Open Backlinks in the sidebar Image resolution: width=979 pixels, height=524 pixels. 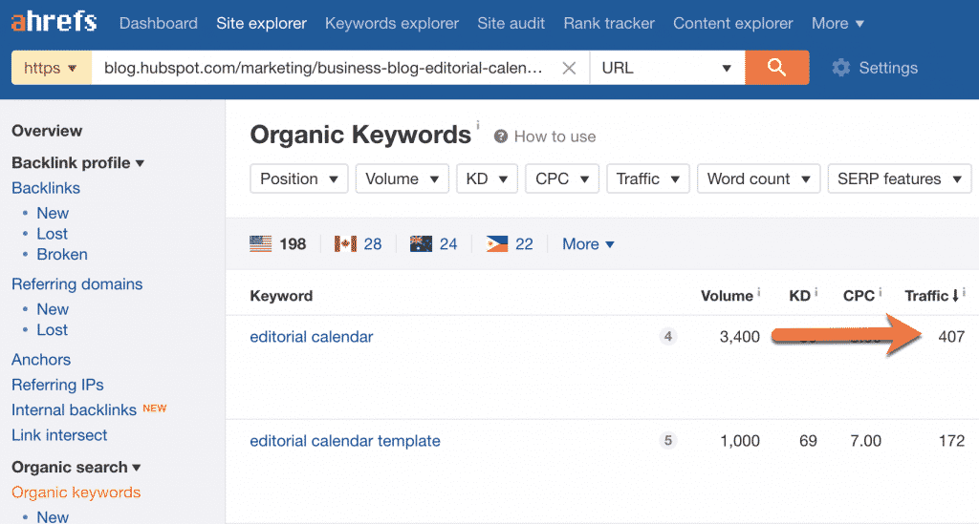[x=46, y=187]
